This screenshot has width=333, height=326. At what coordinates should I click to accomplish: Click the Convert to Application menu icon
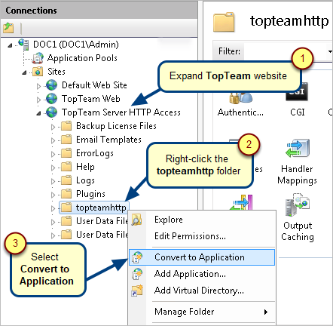137,257
